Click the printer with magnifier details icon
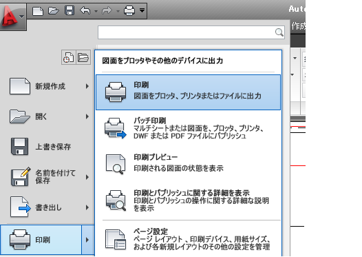Screen dimensions: 362x257 [116, 200]
